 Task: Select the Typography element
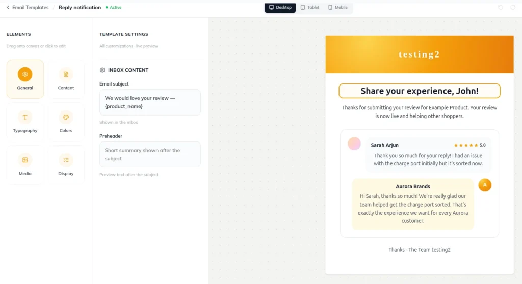point(25,122)
